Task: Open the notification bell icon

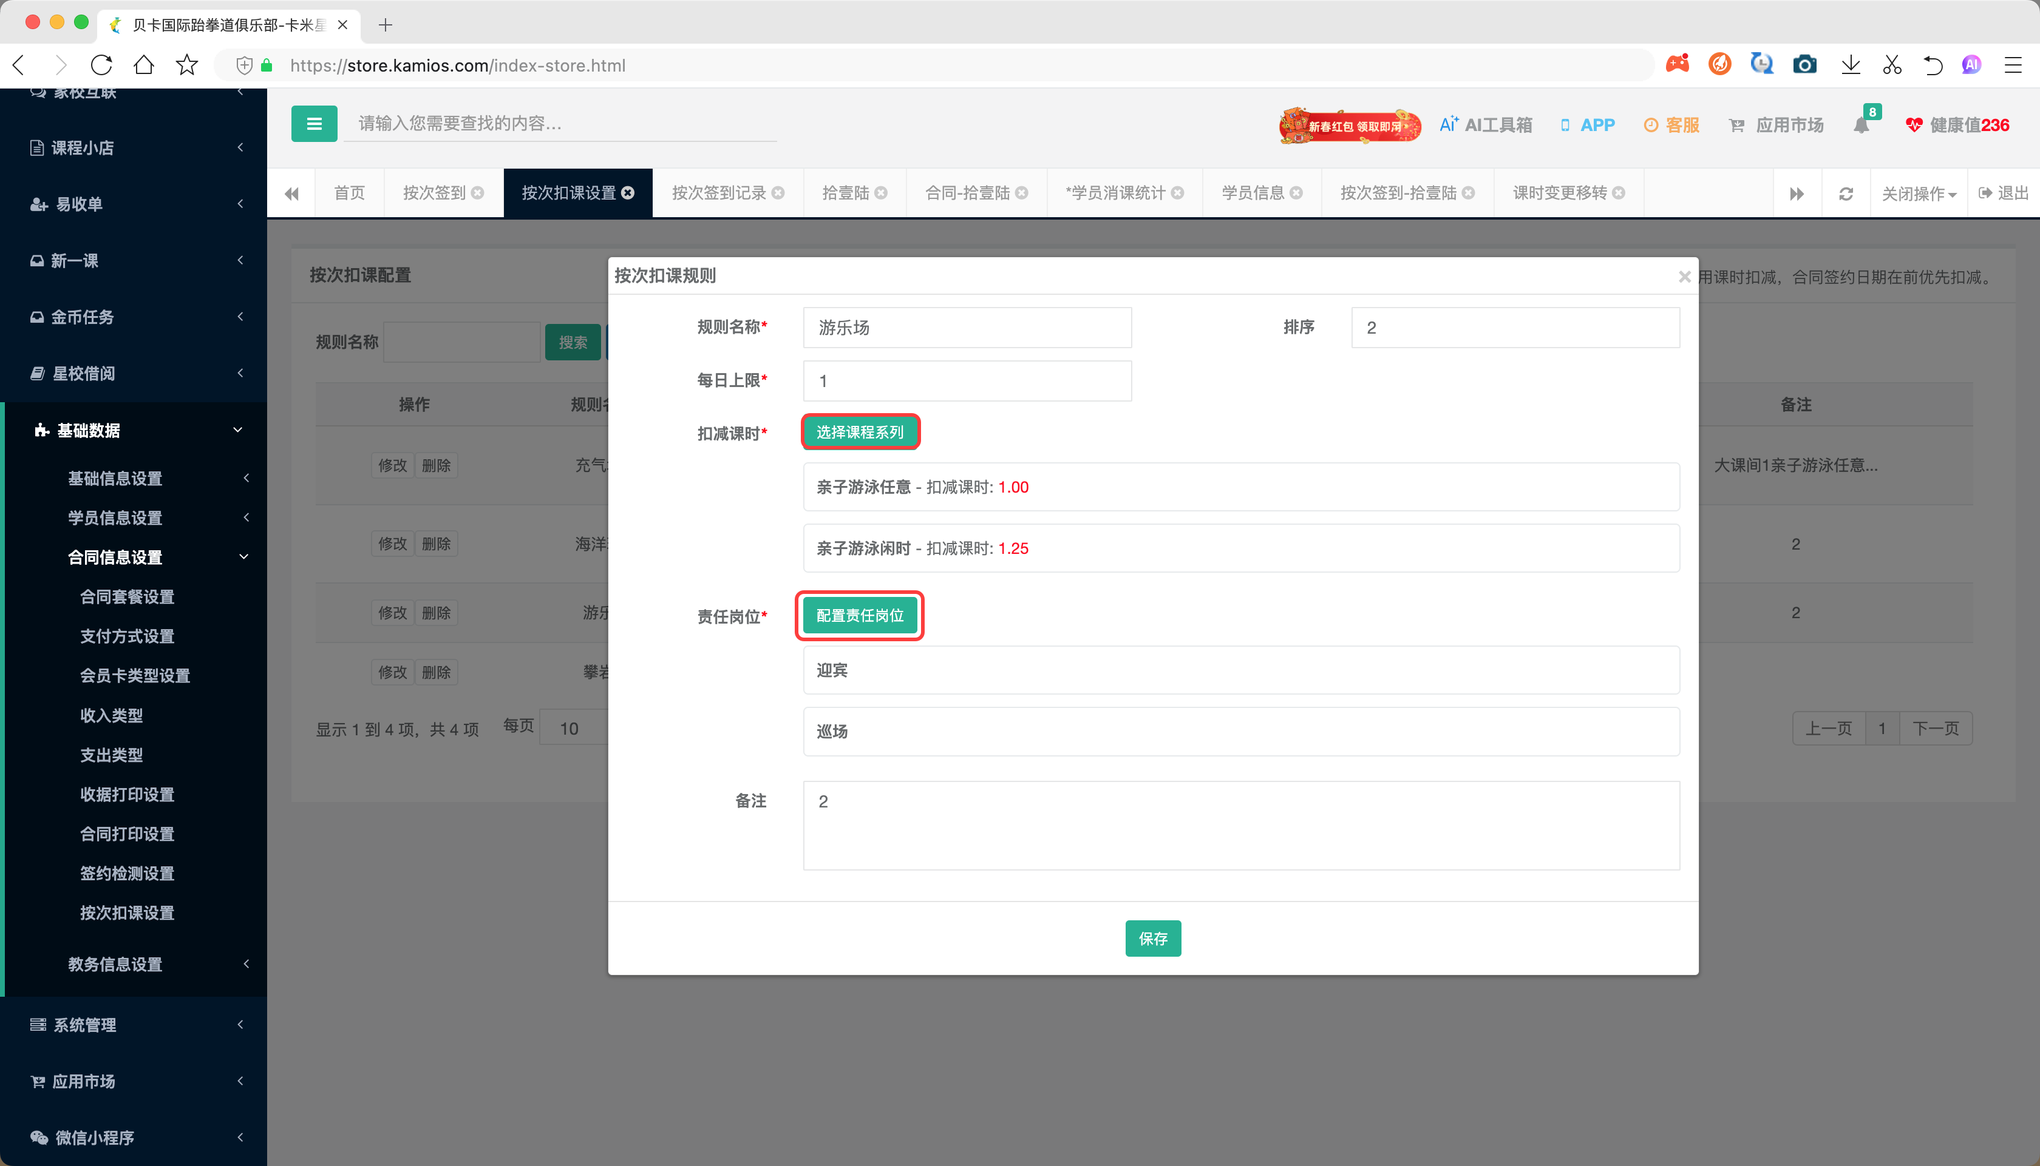Action: tap(1860, 126)
